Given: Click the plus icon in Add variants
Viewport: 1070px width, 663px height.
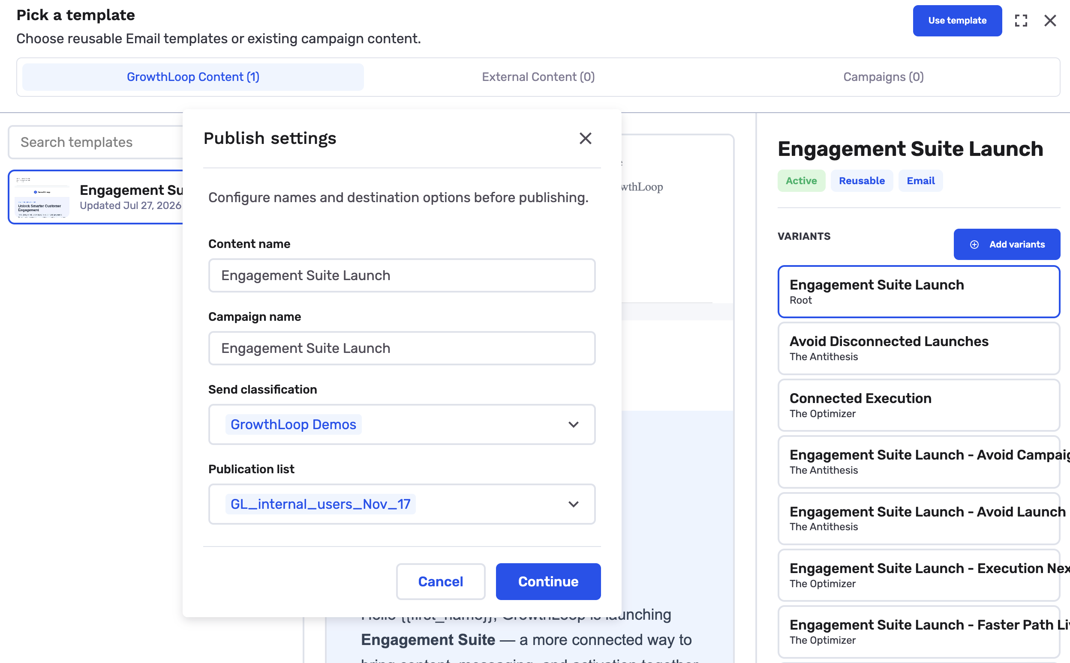Looking at the screenshot, I should (974, 245).
